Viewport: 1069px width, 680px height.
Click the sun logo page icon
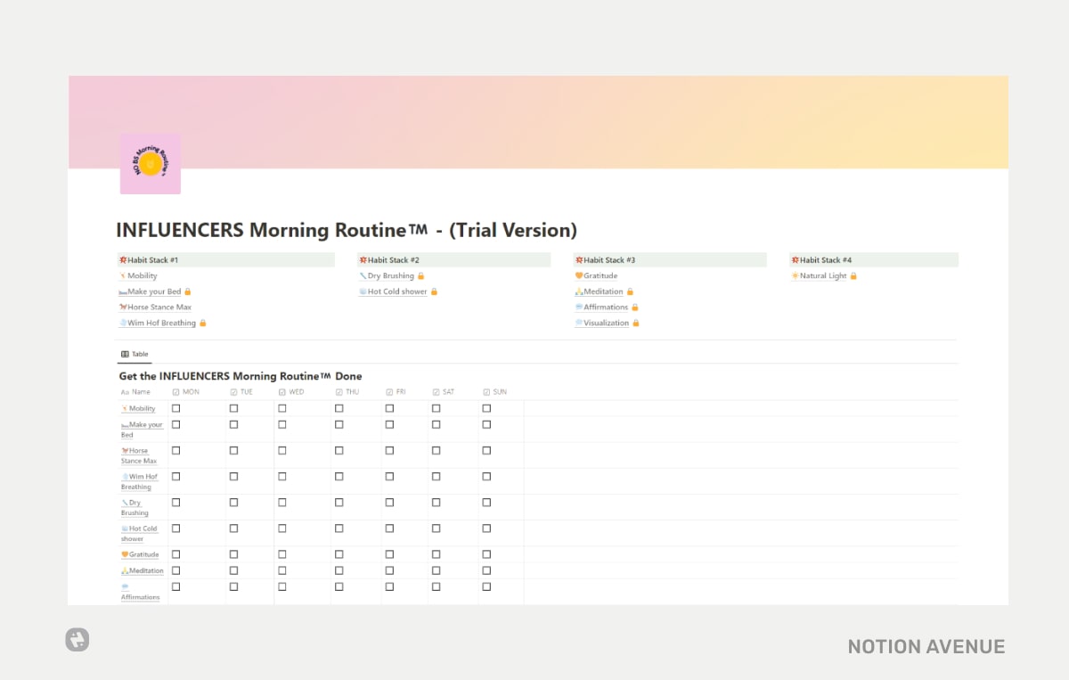[150, 162]
